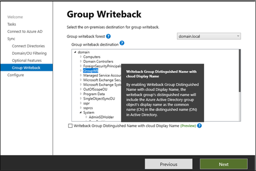Expand the sspr node
Screen dimensions: 256x171
(81, 103)
